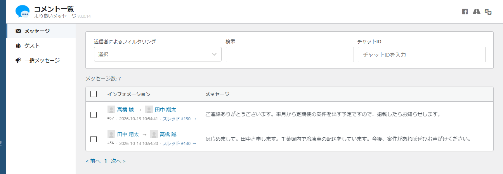The height and width of the screenshot is (174, 503).
Task: Click timestamp 2026-10-13 10:54:20
Action: (x=139, y=143)
